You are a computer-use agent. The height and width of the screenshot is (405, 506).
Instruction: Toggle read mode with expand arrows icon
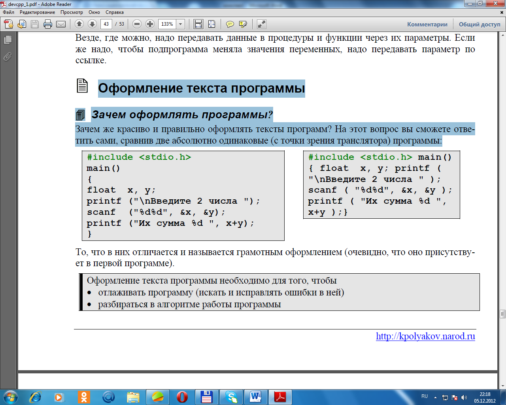(x=261, y=24)
